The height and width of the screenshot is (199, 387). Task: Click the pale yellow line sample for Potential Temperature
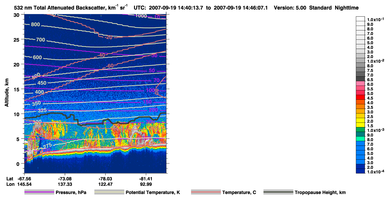coord(109,192)
